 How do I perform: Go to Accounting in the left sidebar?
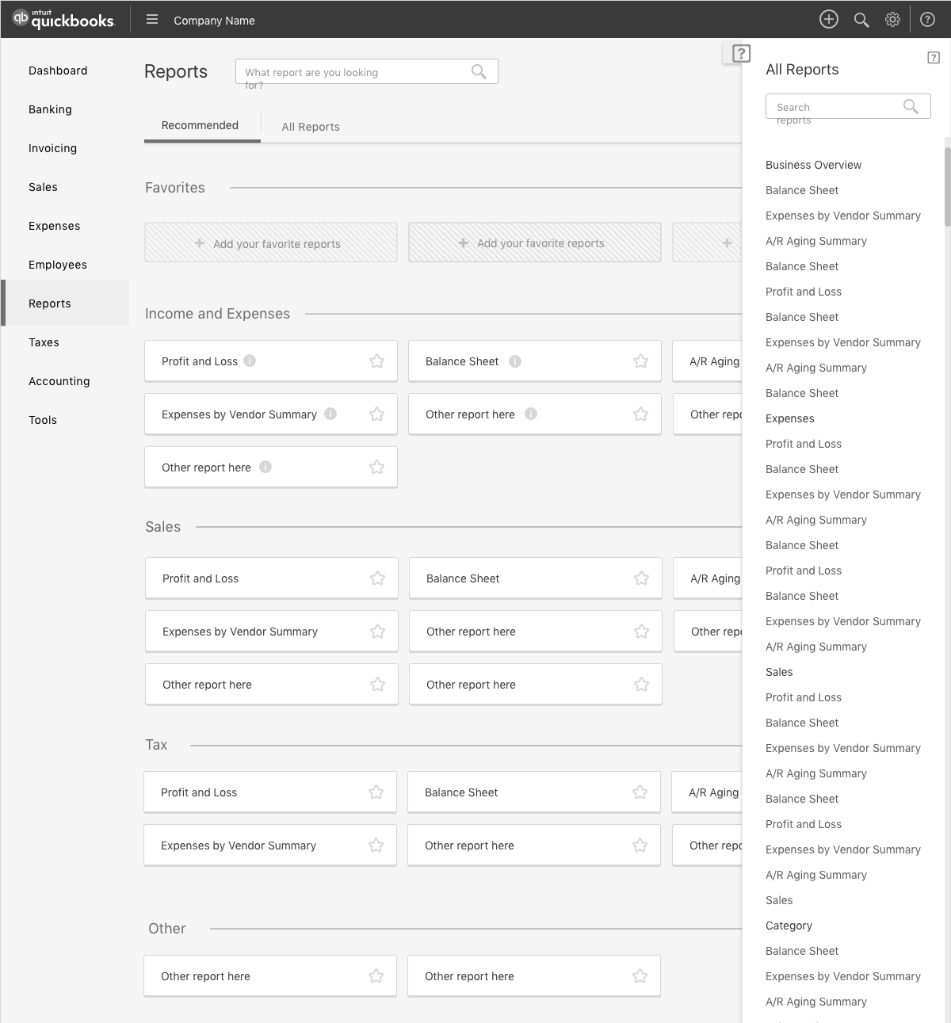point(59,381)
